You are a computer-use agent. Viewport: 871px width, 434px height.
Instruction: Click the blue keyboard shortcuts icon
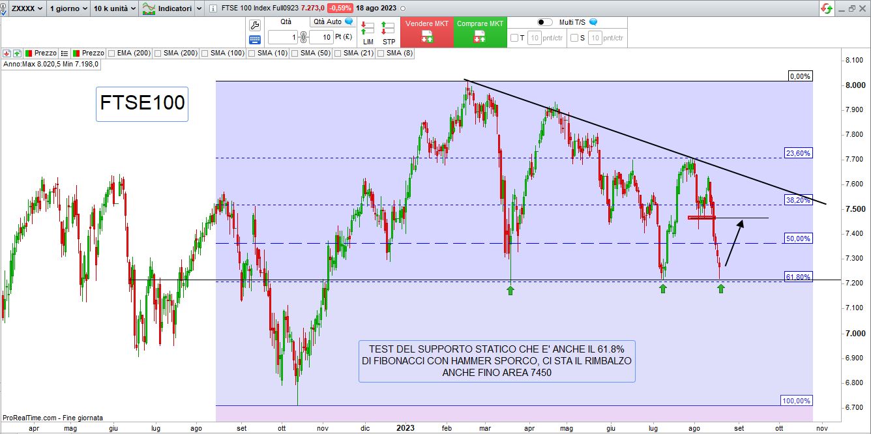pos(255,39)
